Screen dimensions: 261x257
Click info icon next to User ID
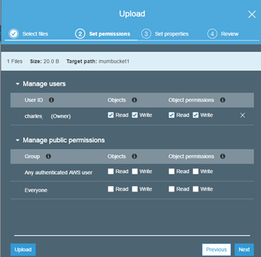(51, 100)
